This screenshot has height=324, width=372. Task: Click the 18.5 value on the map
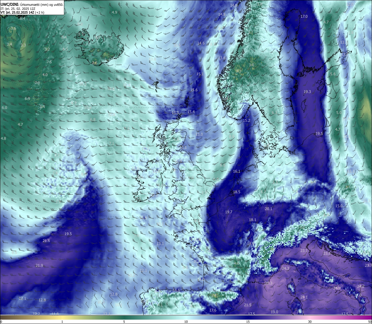tap(237, 192)
